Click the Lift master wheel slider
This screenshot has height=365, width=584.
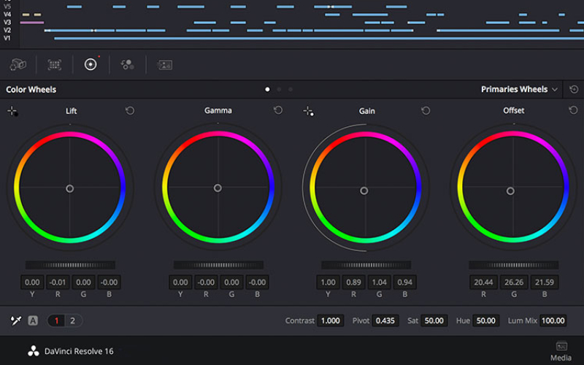[70, 265]
